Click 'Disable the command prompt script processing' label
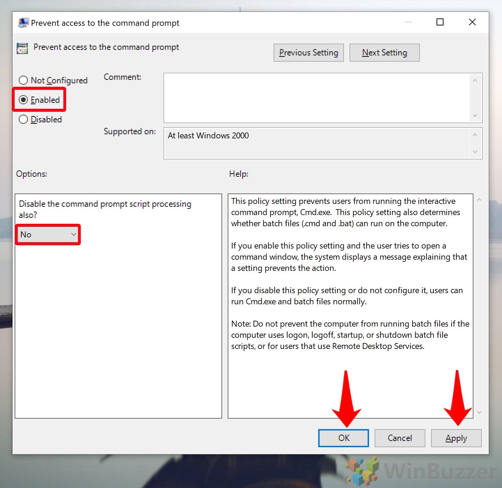The image size is (502, 488). click(x=105, y=209)
